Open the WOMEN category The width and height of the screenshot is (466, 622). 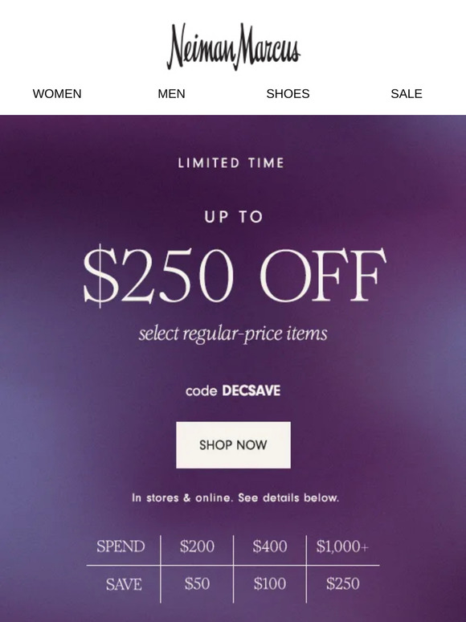[57, 93]
